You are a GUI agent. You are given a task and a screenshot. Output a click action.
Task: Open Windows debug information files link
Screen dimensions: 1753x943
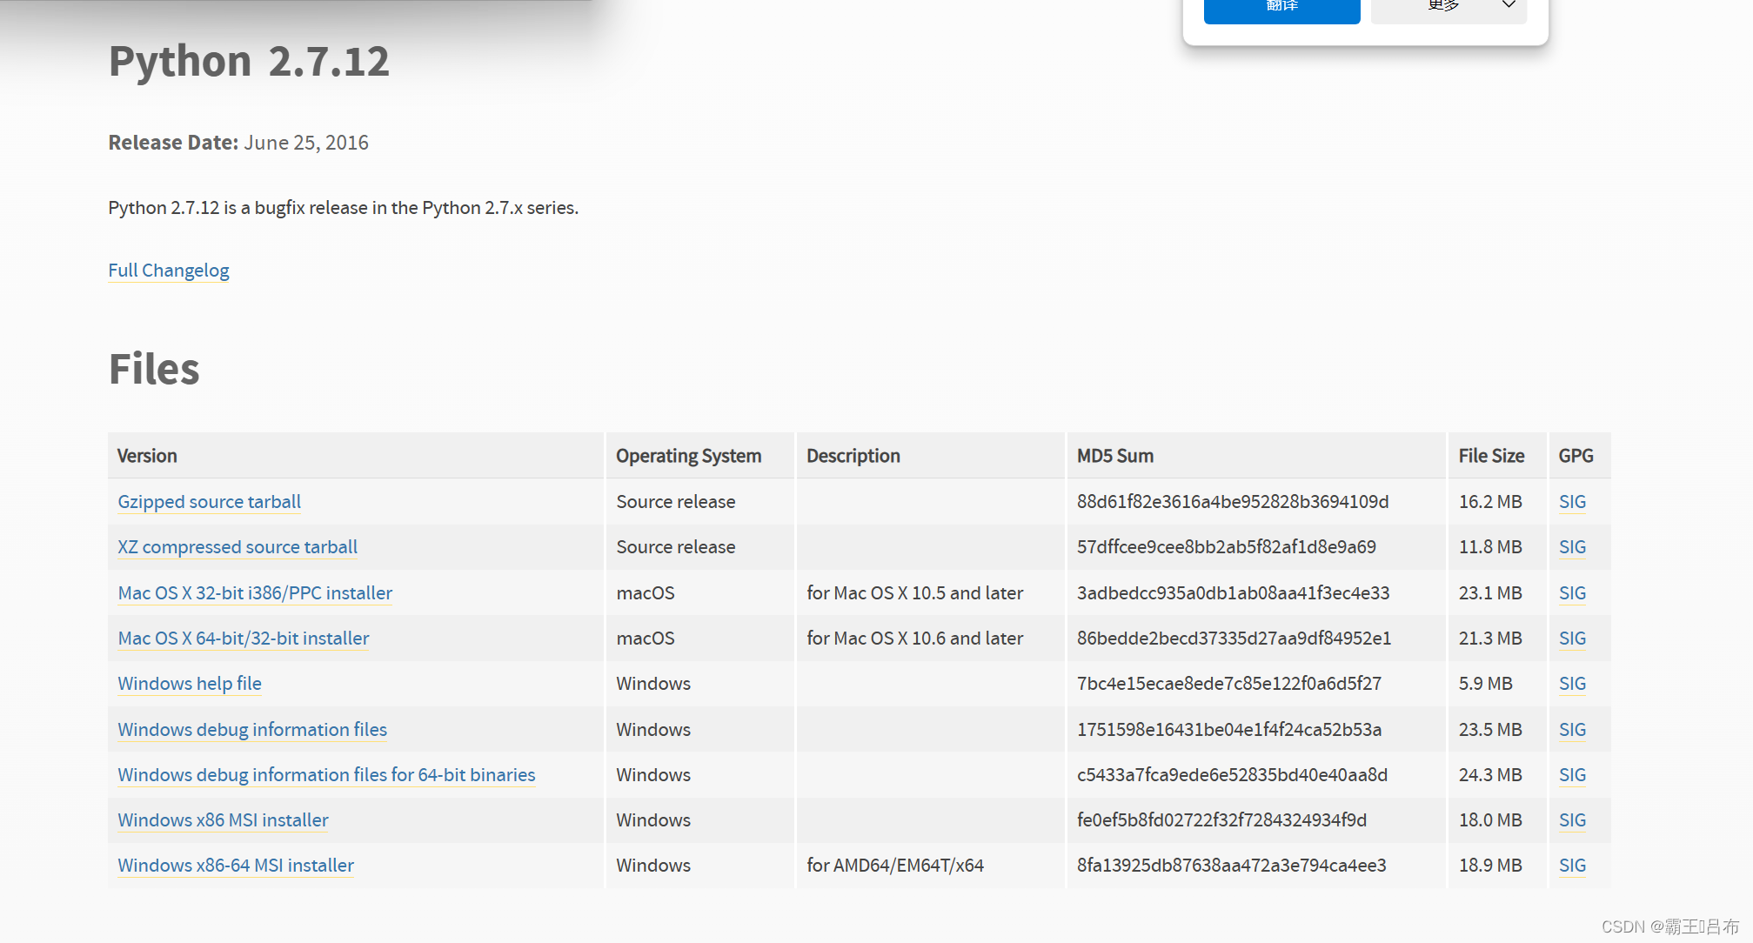[252, 730]
